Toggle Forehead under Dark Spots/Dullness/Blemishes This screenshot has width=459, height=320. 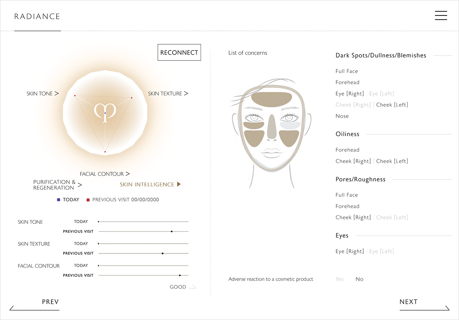347,82
